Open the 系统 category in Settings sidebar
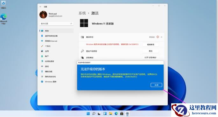The height and width of the screenshot is (117, 218). (56, 31)
